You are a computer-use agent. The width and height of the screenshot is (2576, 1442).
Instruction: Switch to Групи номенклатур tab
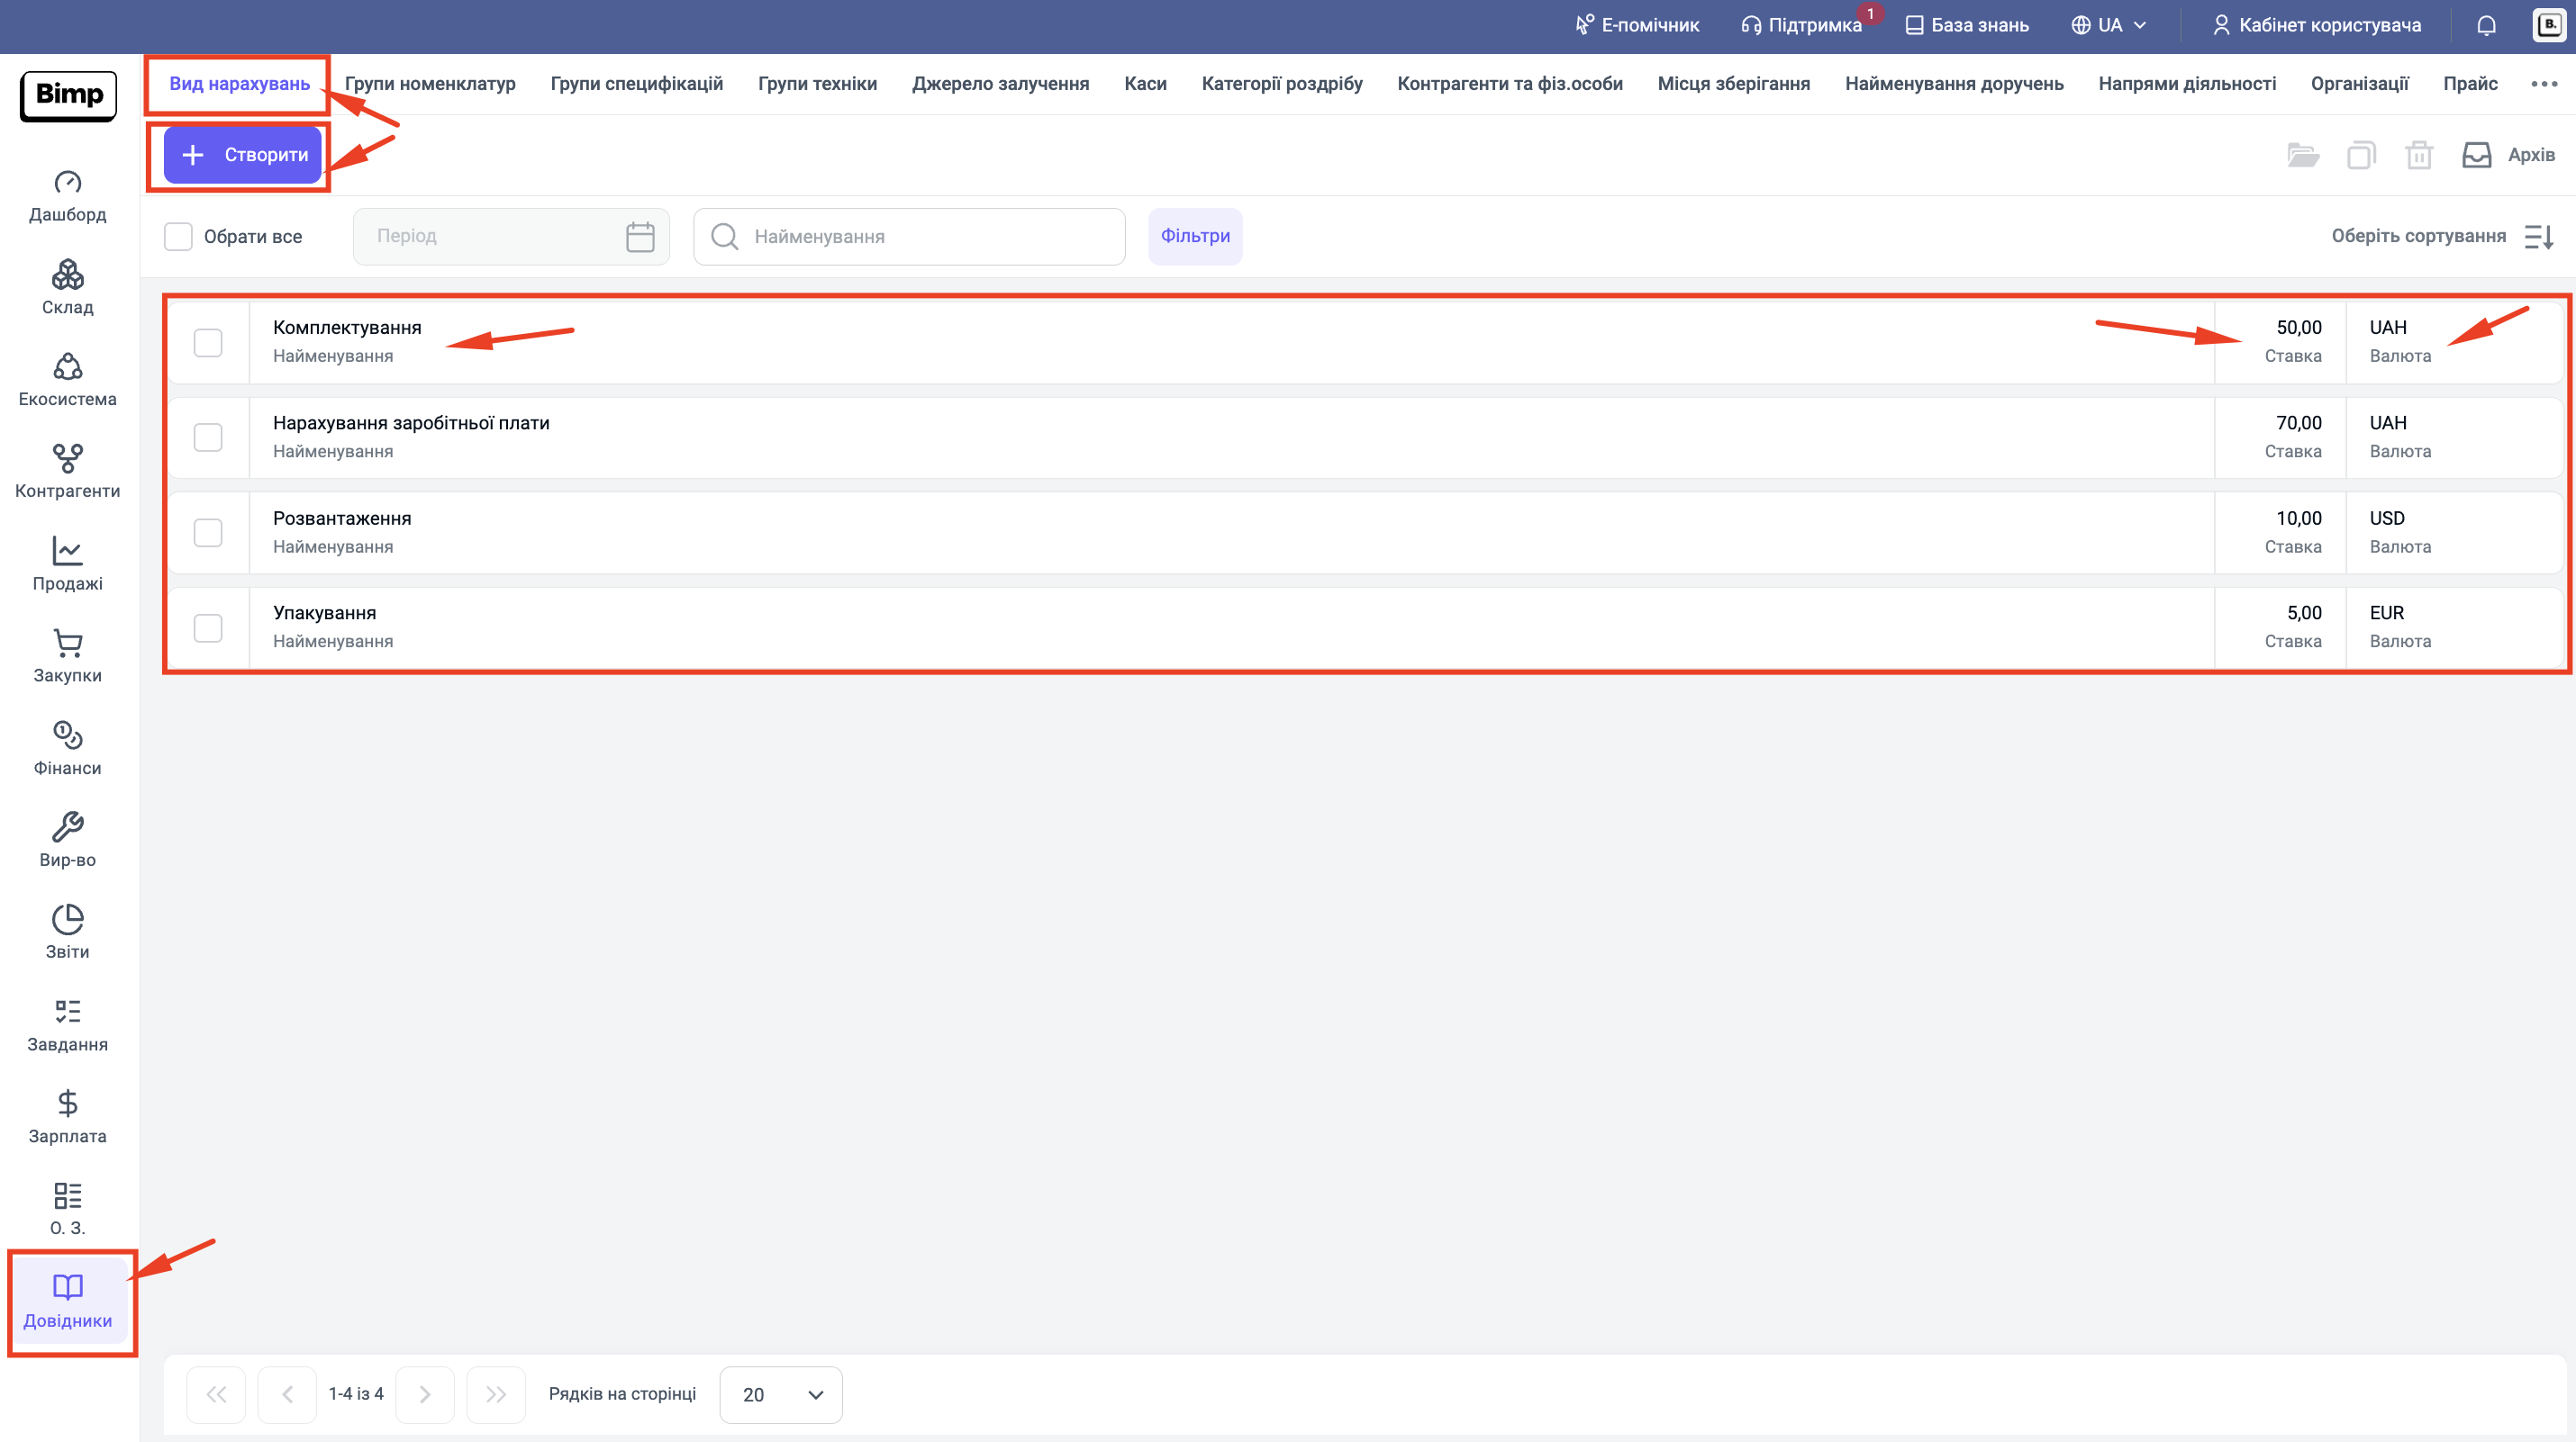pyautogui.click(x=430, y=84)
